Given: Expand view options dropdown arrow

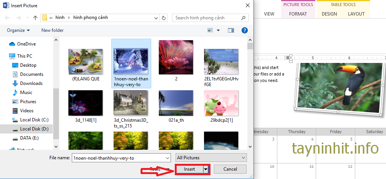Looking at the screenshot, I should (x=218, y=30).
